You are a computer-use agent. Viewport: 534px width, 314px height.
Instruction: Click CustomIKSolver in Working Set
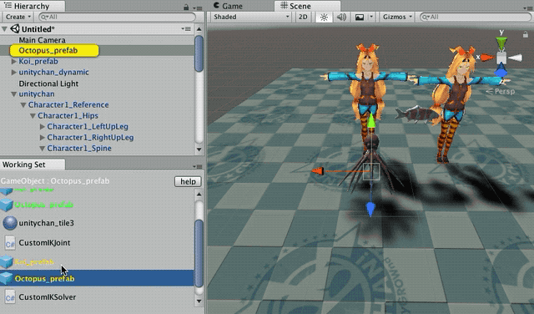coord(48,297)
